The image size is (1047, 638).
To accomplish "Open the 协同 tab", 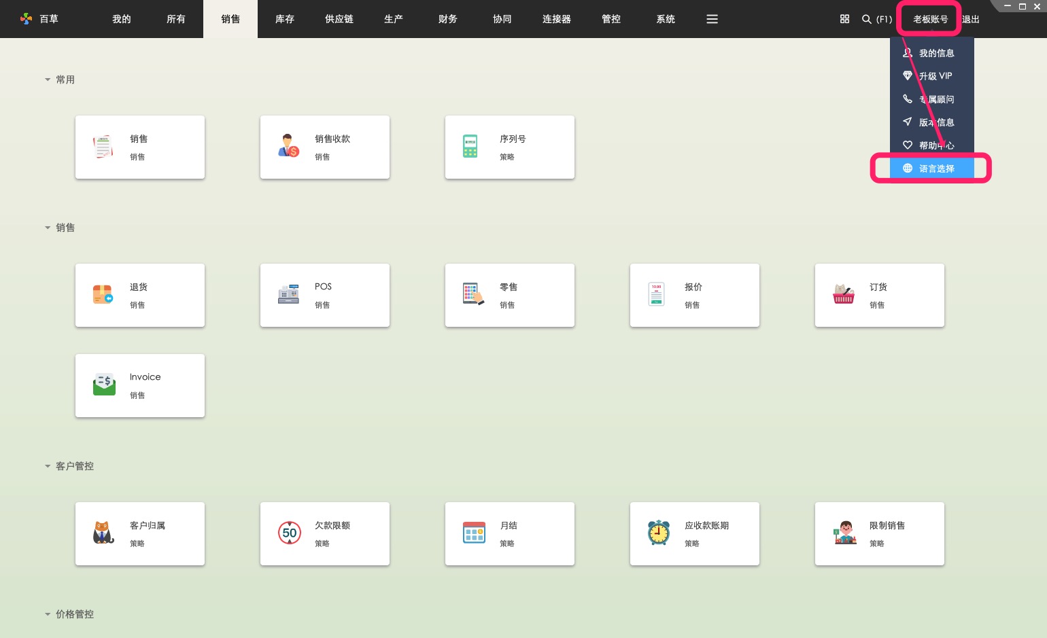I will tap(502, 19).
